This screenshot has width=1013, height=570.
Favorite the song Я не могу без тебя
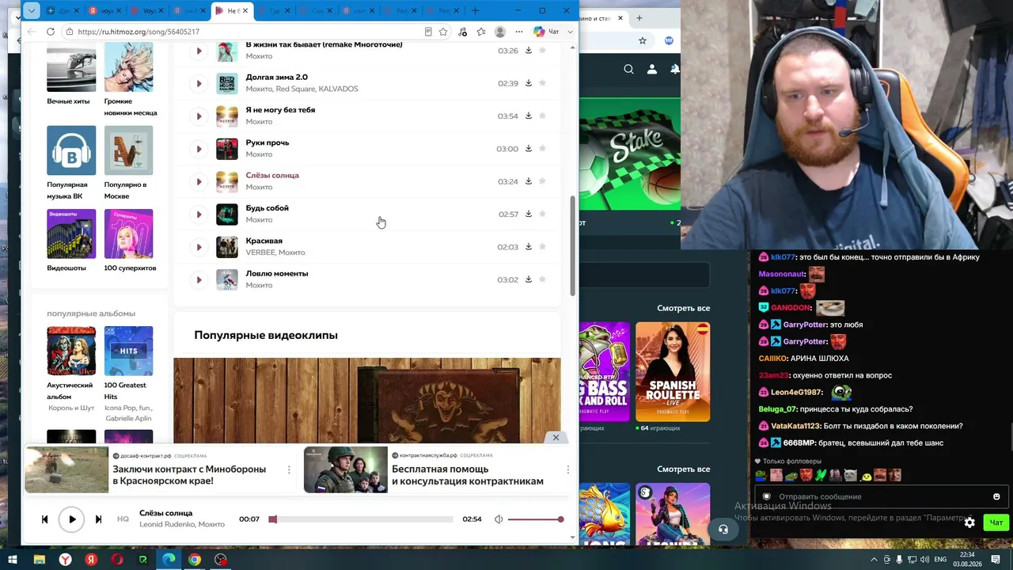tap(542, 116)
